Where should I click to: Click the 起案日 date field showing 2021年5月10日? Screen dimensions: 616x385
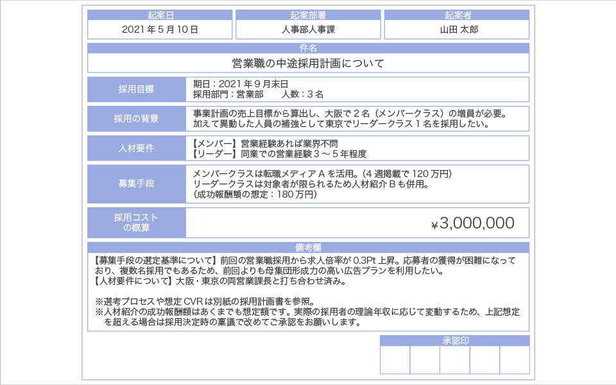(160, 30)
